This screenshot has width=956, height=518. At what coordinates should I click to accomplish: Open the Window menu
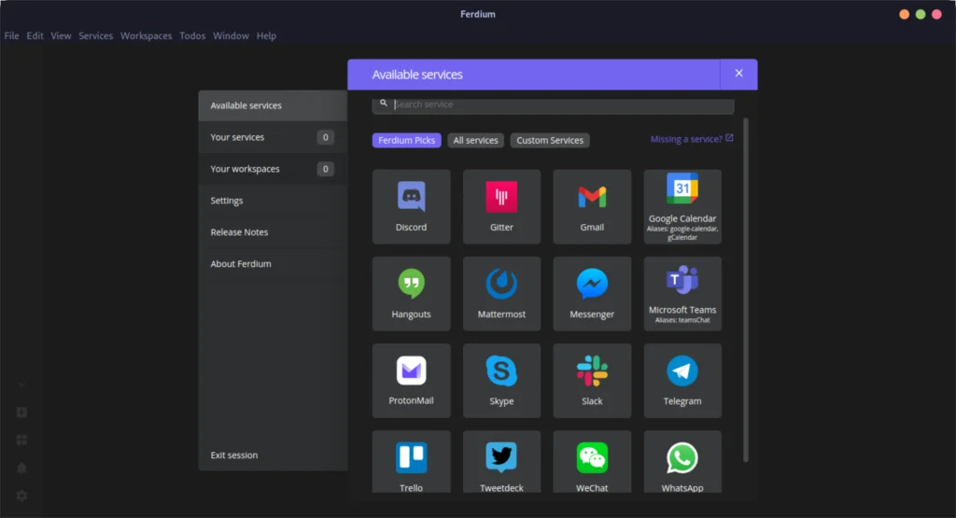click(x=232, y=36)
